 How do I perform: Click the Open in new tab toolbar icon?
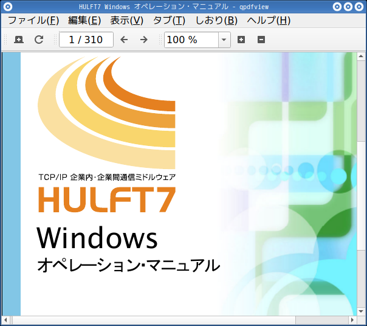(x=19, y=40)
